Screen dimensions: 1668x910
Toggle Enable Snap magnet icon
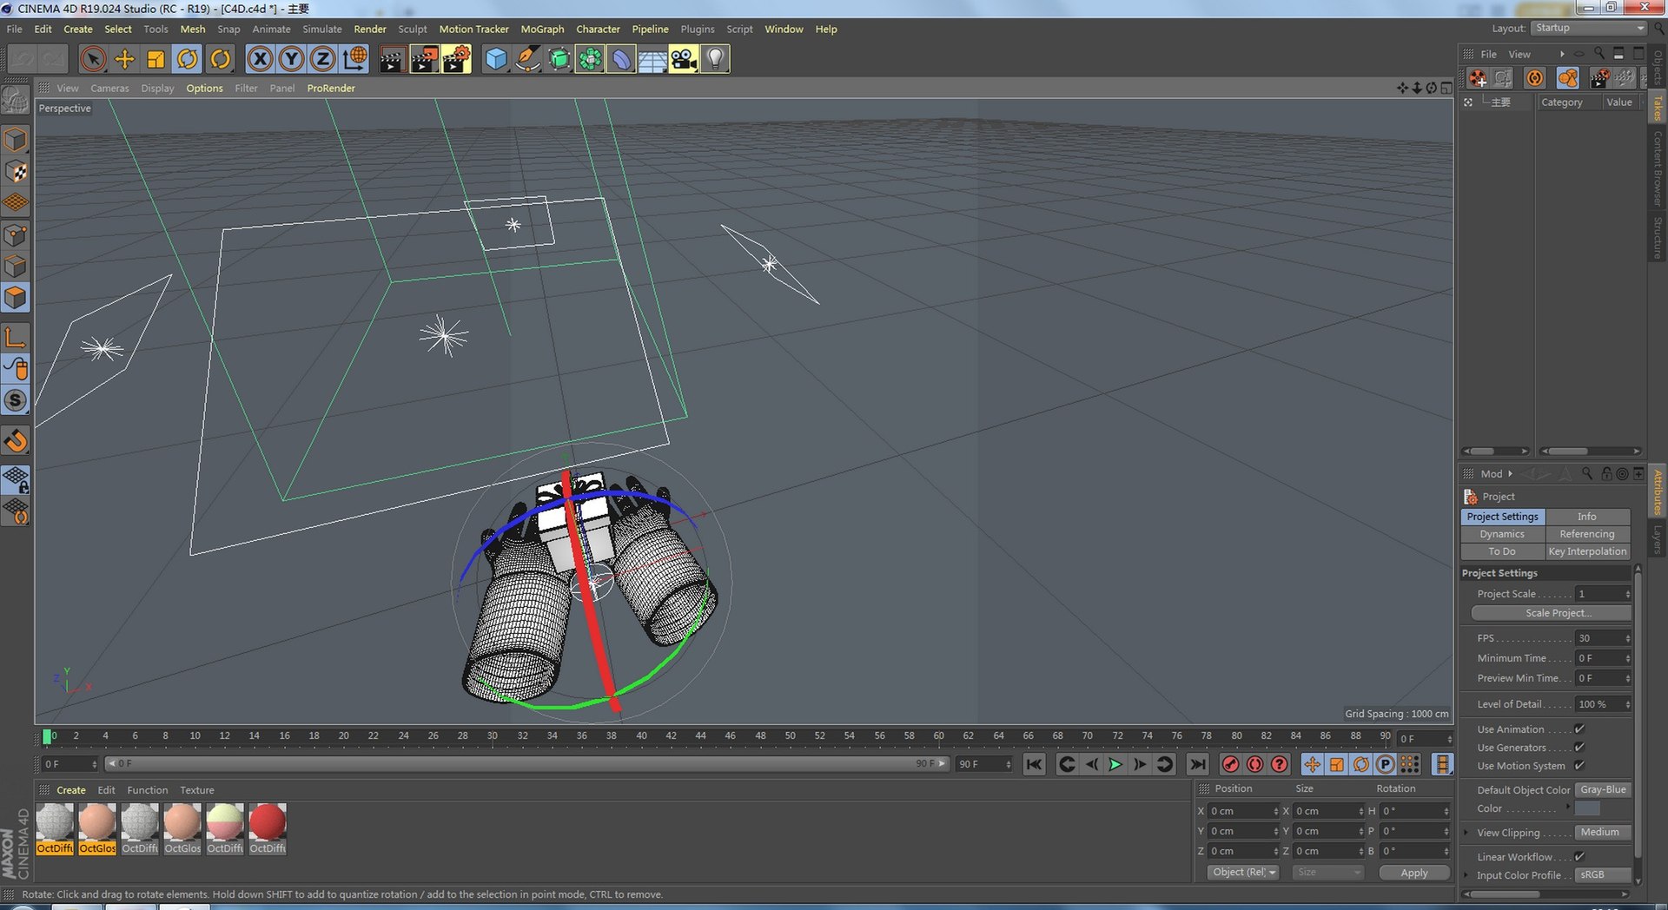coord(16,441)
